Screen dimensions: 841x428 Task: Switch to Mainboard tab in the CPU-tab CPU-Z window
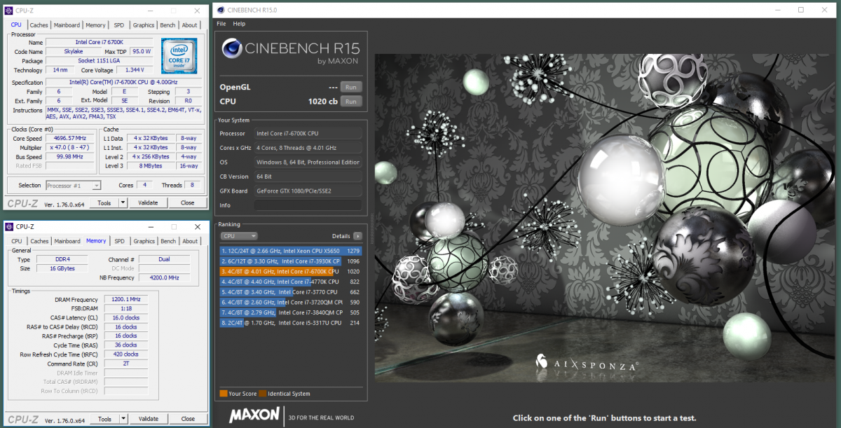tap(67, 25)
